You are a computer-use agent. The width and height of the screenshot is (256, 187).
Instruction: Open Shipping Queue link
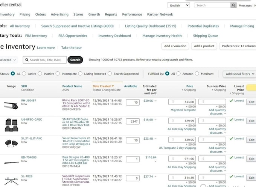pos(206,36)
